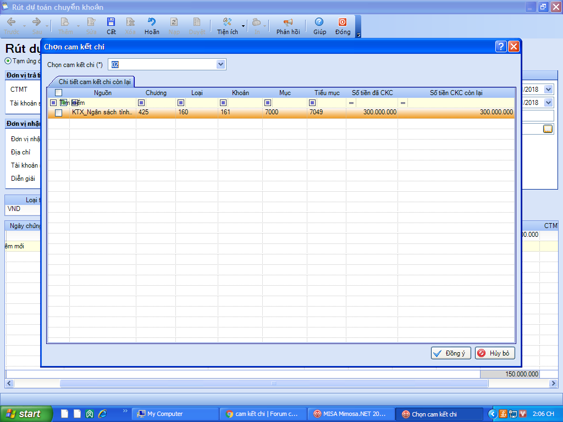Viewport: 563px width, 422px height.
Task: Click the Cất (save) toolbar icon
Action: tap(111, 25)
